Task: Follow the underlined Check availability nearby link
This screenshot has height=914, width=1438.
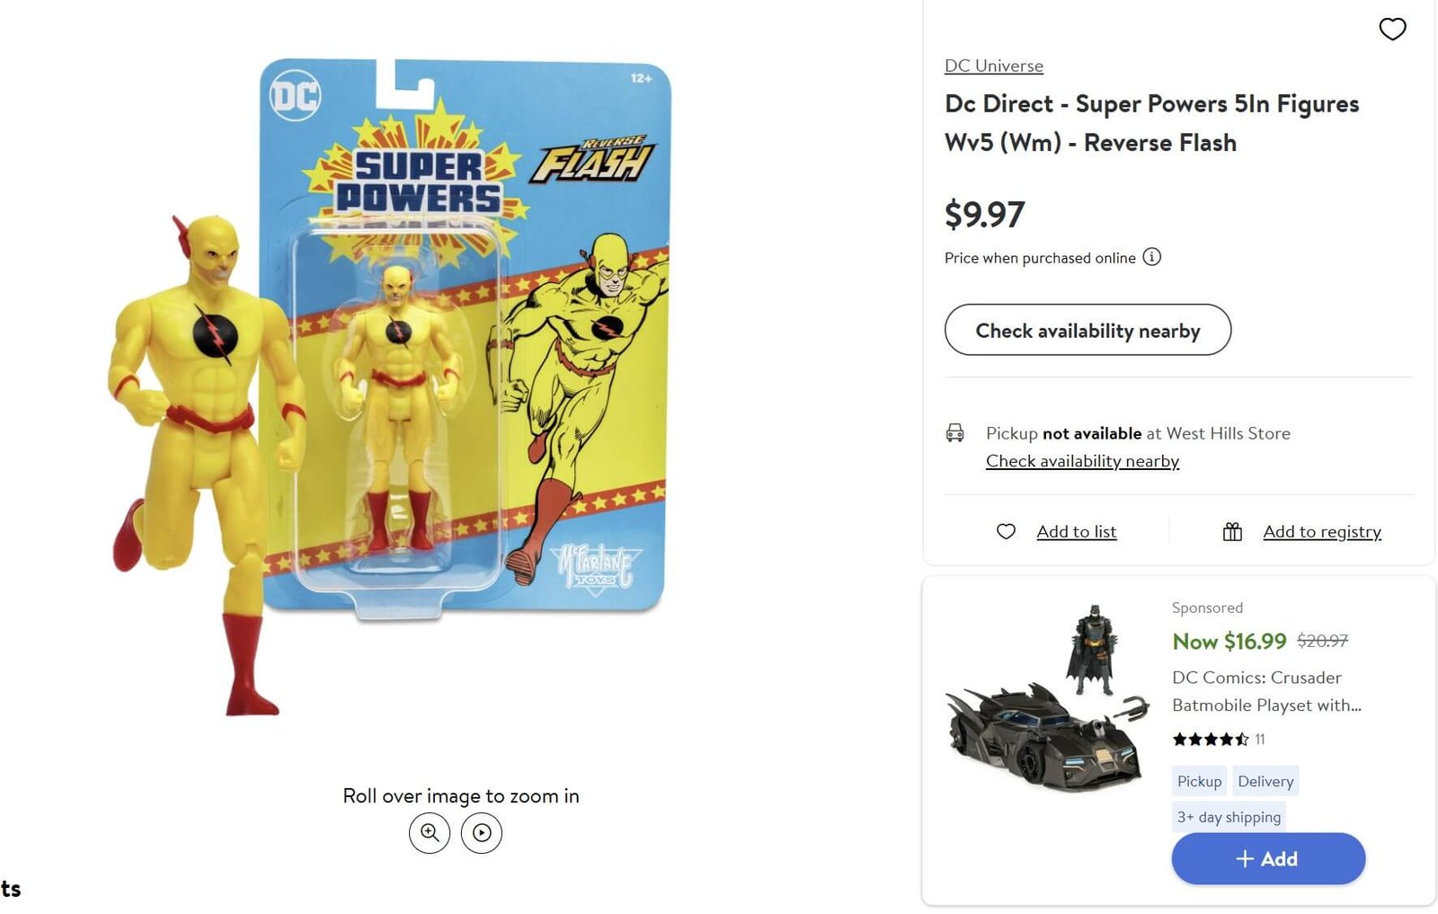Action: click(1081, 460)
